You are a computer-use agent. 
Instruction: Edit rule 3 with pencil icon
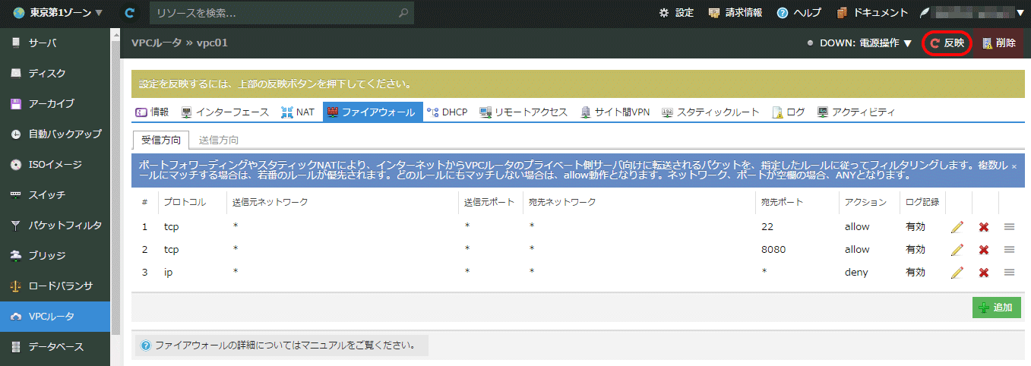pos(957,273)
